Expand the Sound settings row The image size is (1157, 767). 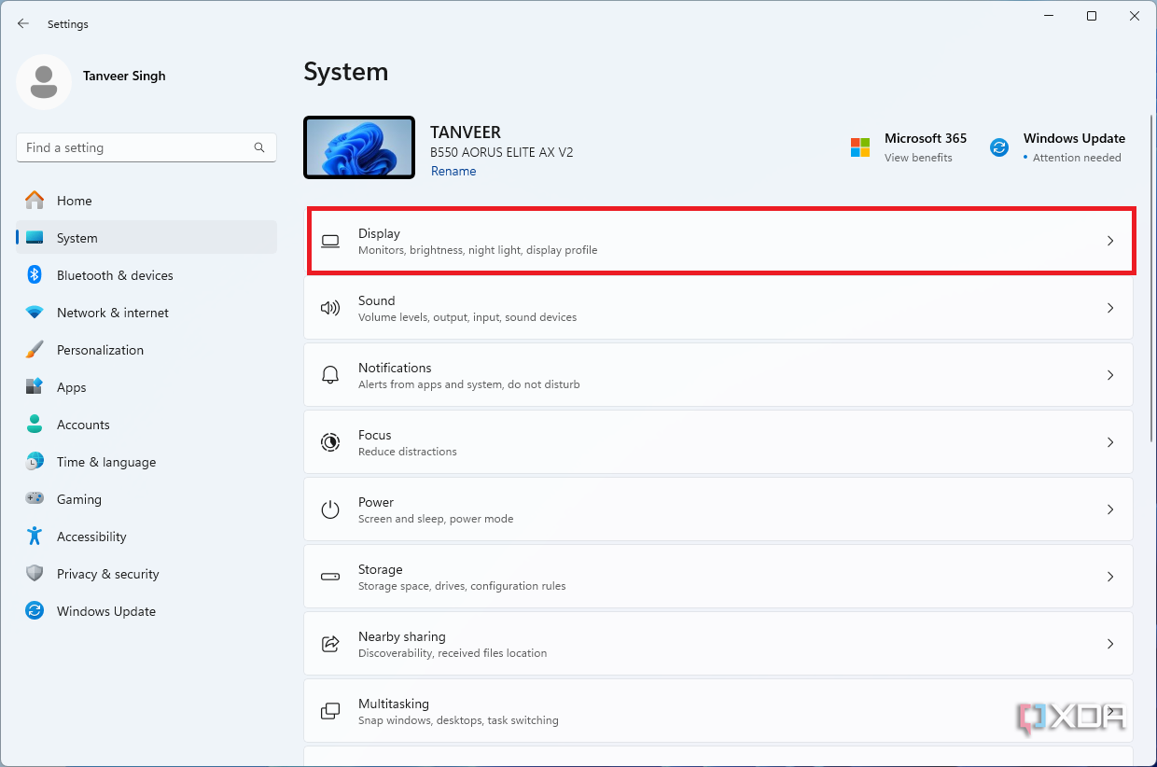(718, 308)
